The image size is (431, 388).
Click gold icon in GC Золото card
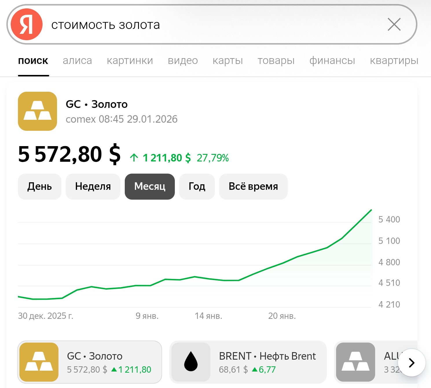point(39,362)
